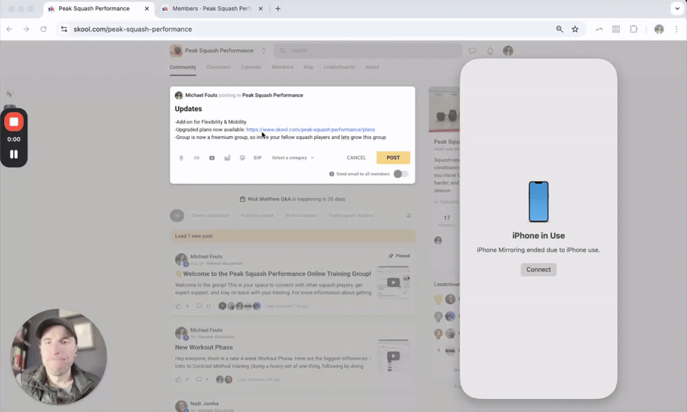Screen dimensions: 687x412
Task: Click the Skool search field
Action: point(368,51)
